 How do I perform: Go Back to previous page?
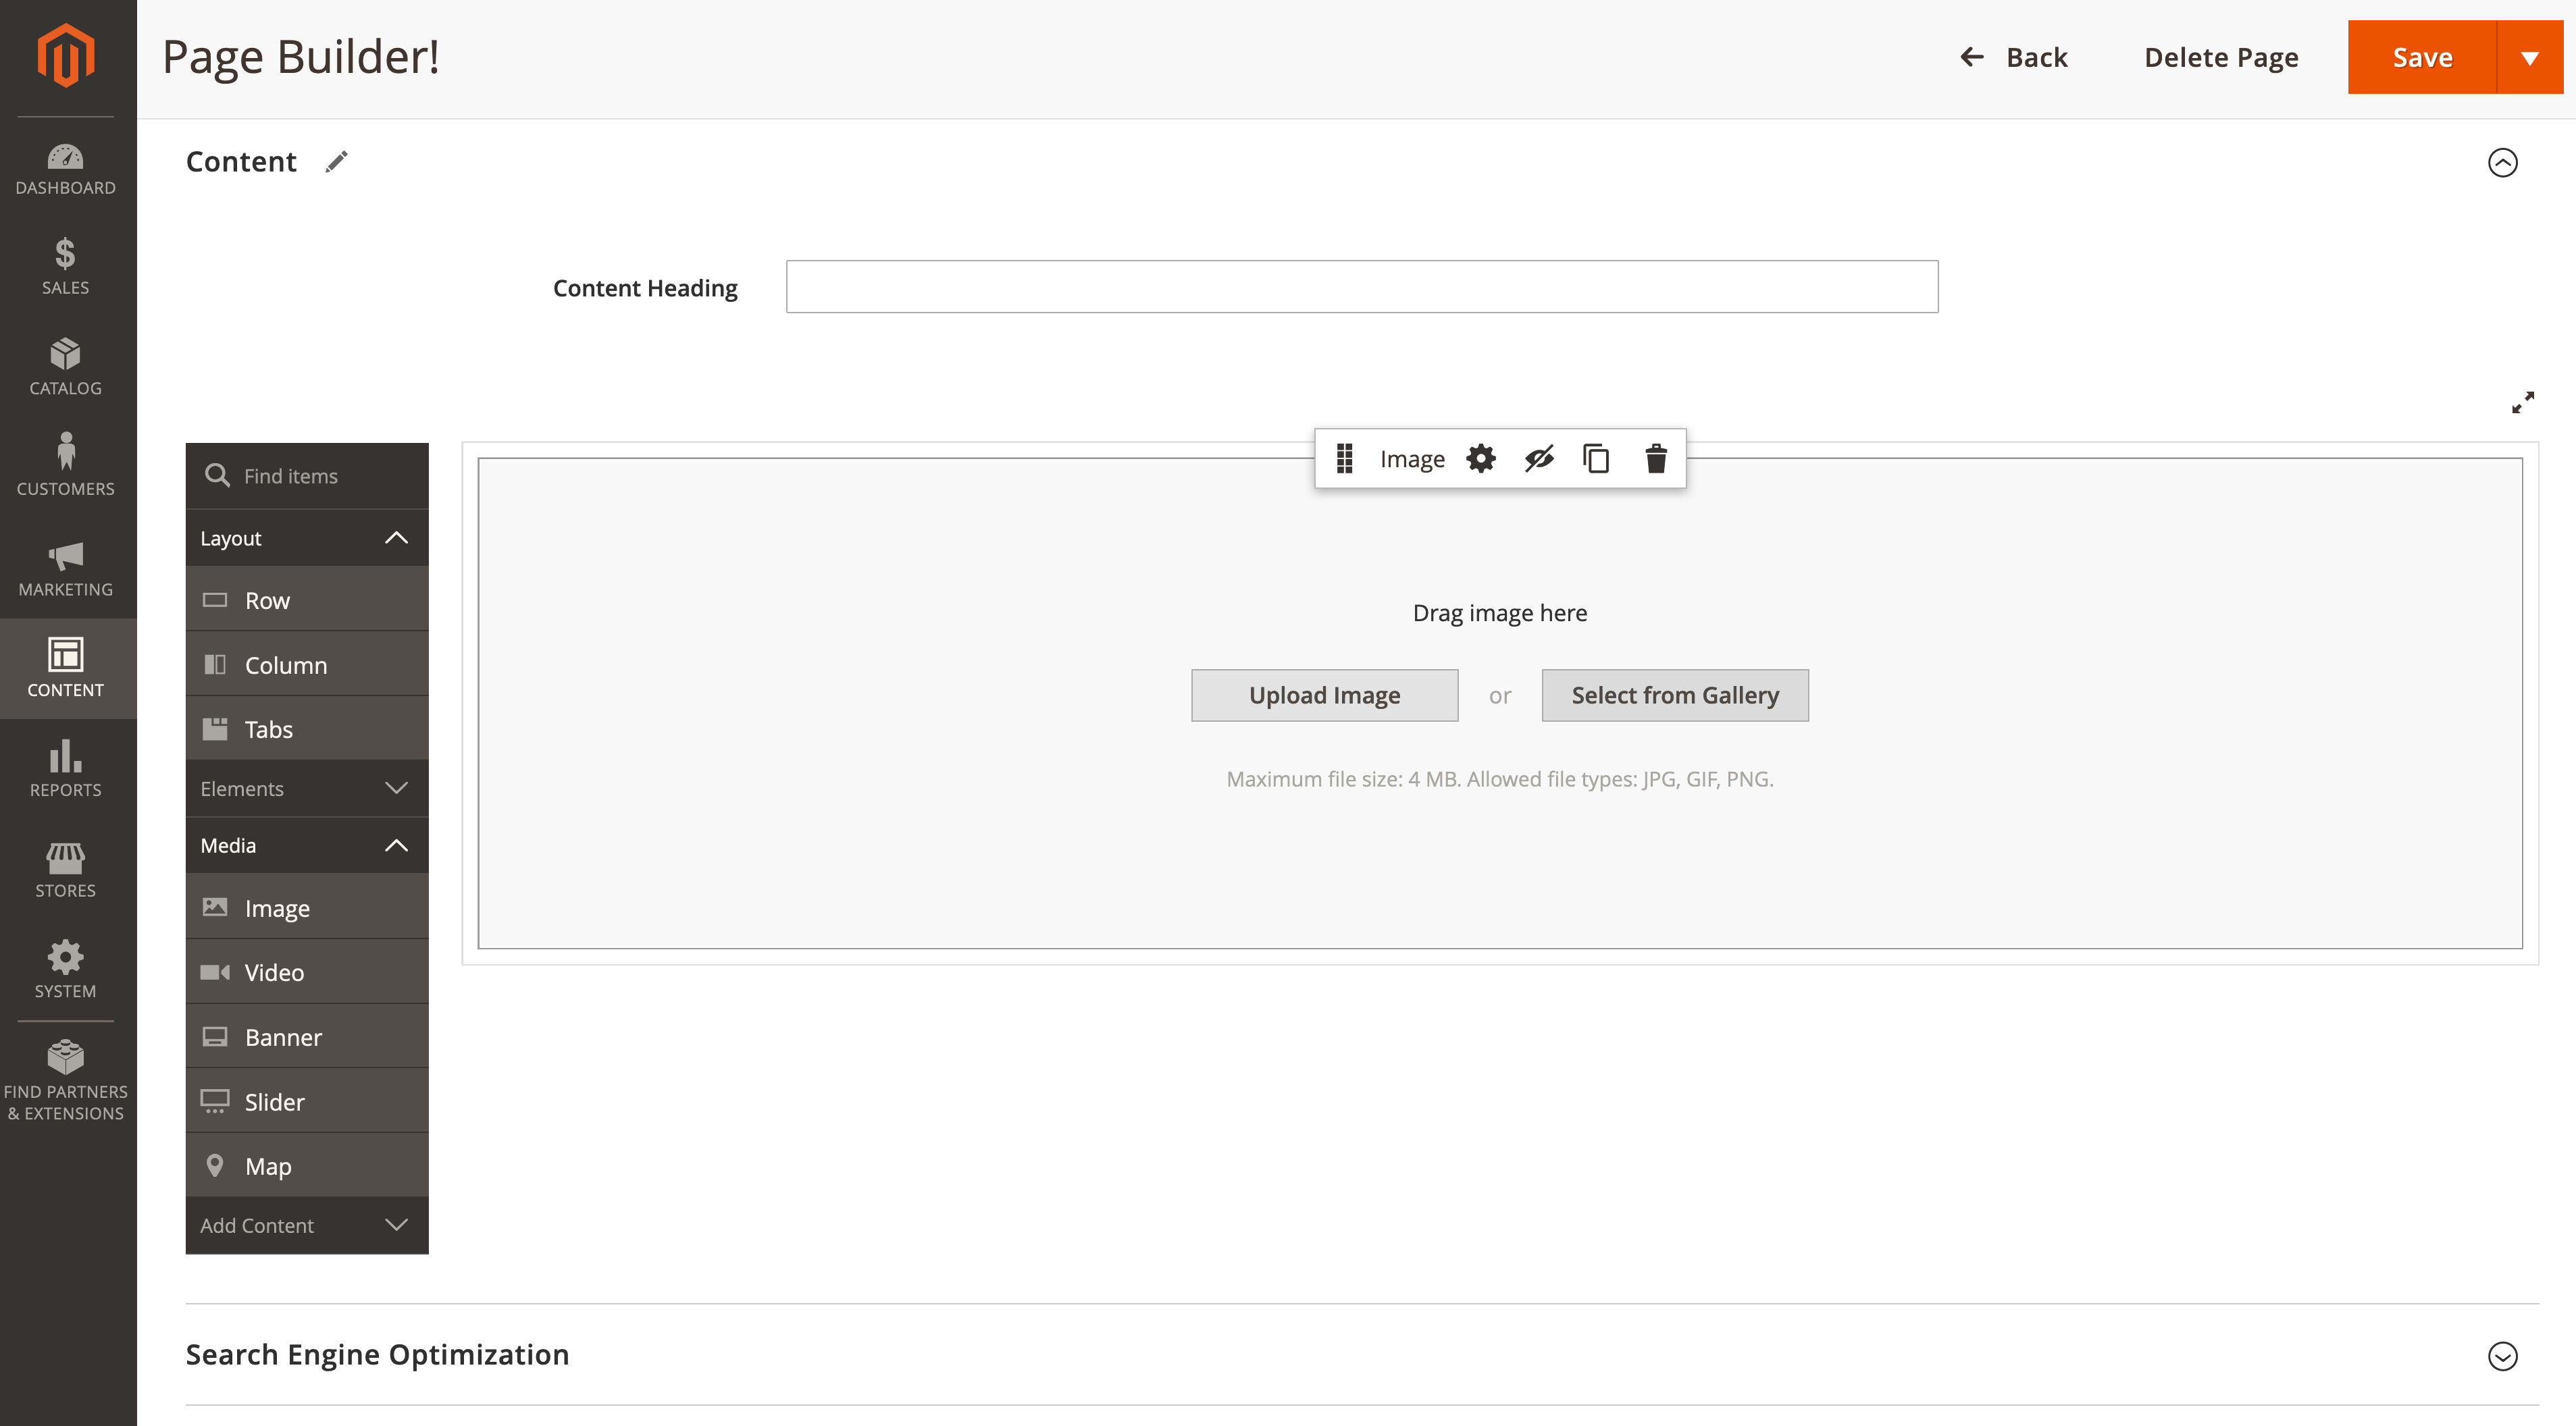pyautogui.click(x=2013, y=57)
